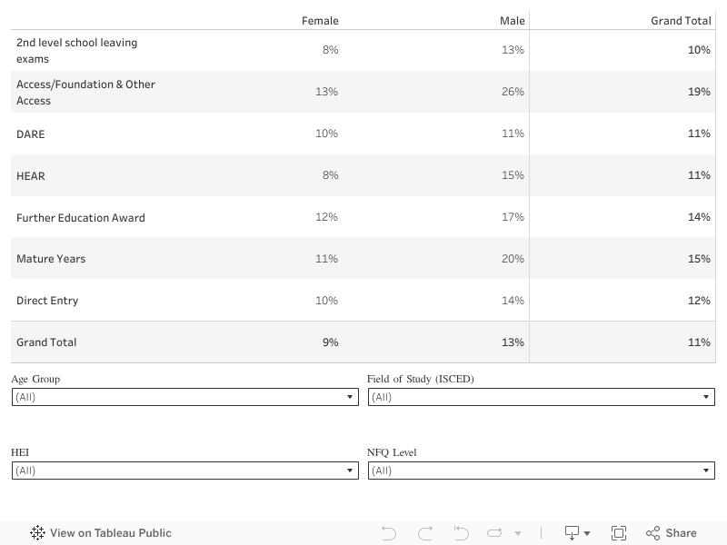This screenshot has height=545, width=727.
Task: Click the Mature Years row label
Action: [x=51, y=259]
